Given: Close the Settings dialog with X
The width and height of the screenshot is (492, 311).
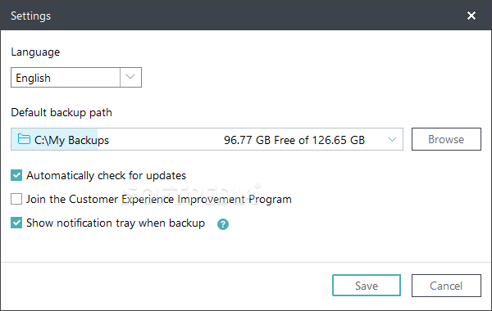Looking at the screenshot, I should pyautogui.click(x=471, y=16).
